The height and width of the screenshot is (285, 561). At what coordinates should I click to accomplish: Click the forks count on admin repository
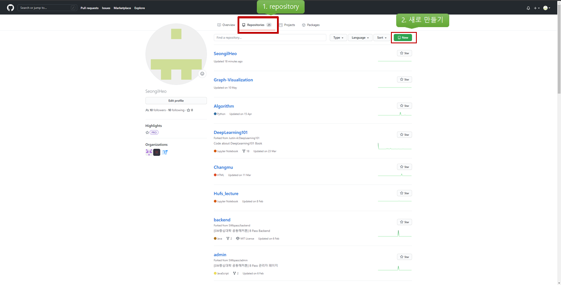pos(236,273)
